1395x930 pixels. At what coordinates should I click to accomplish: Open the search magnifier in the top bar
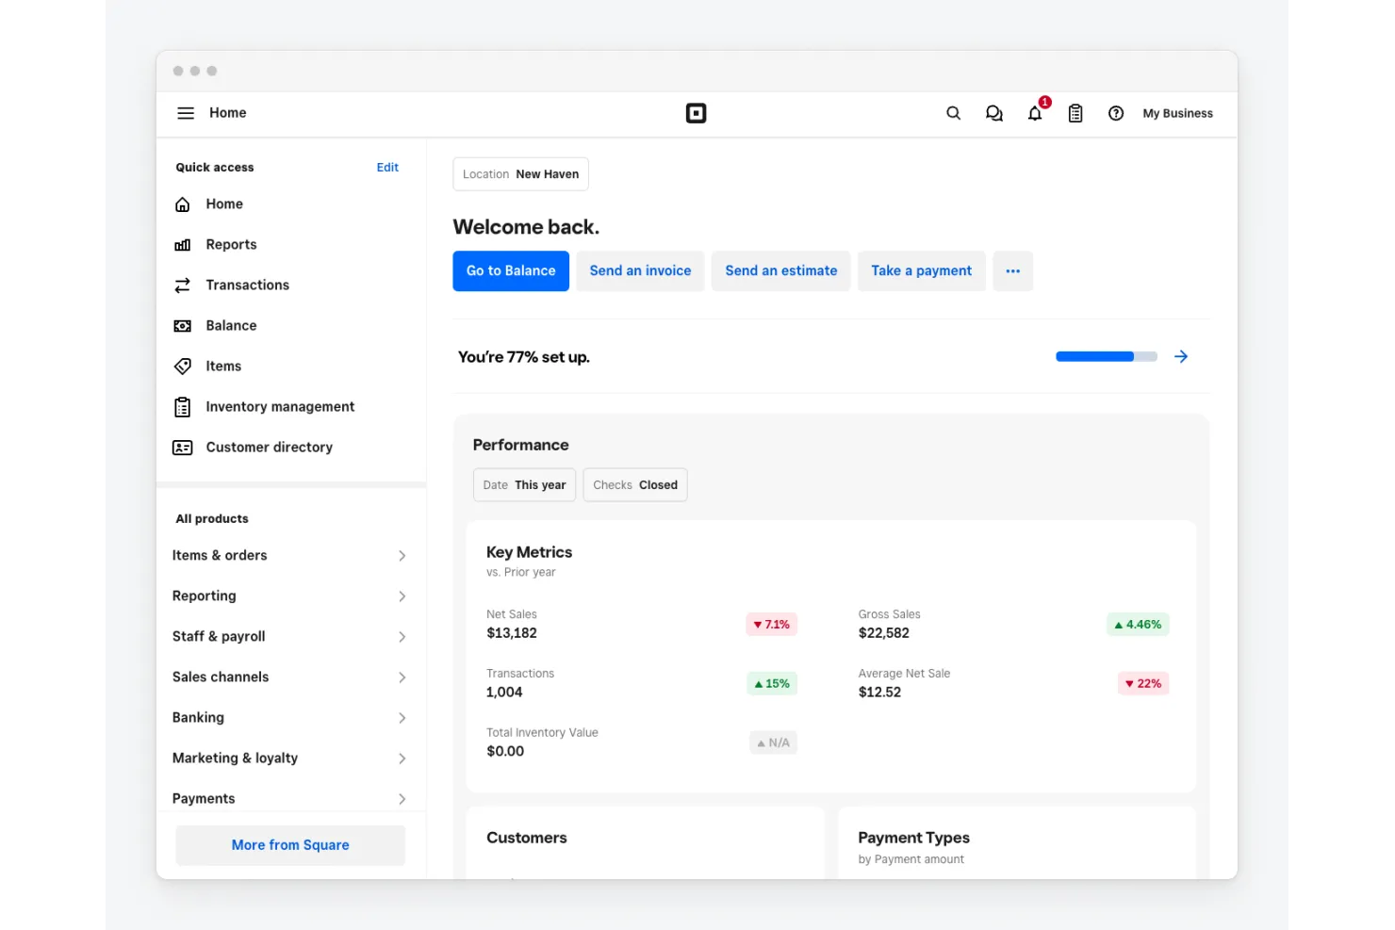point(953,113)
